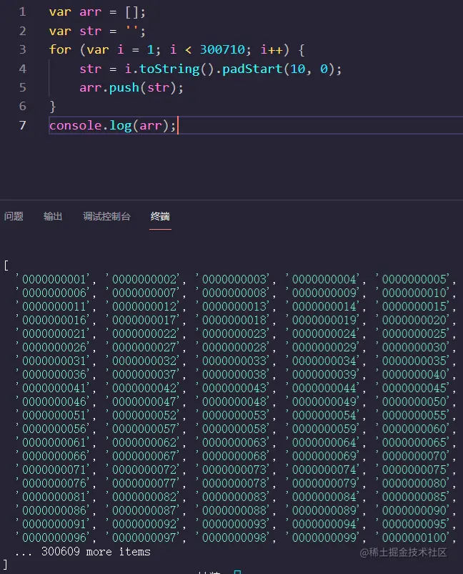This screenshot has height=574, width=463.
Task: Click terminal value '0000000019'
Action: coord(324,320)
